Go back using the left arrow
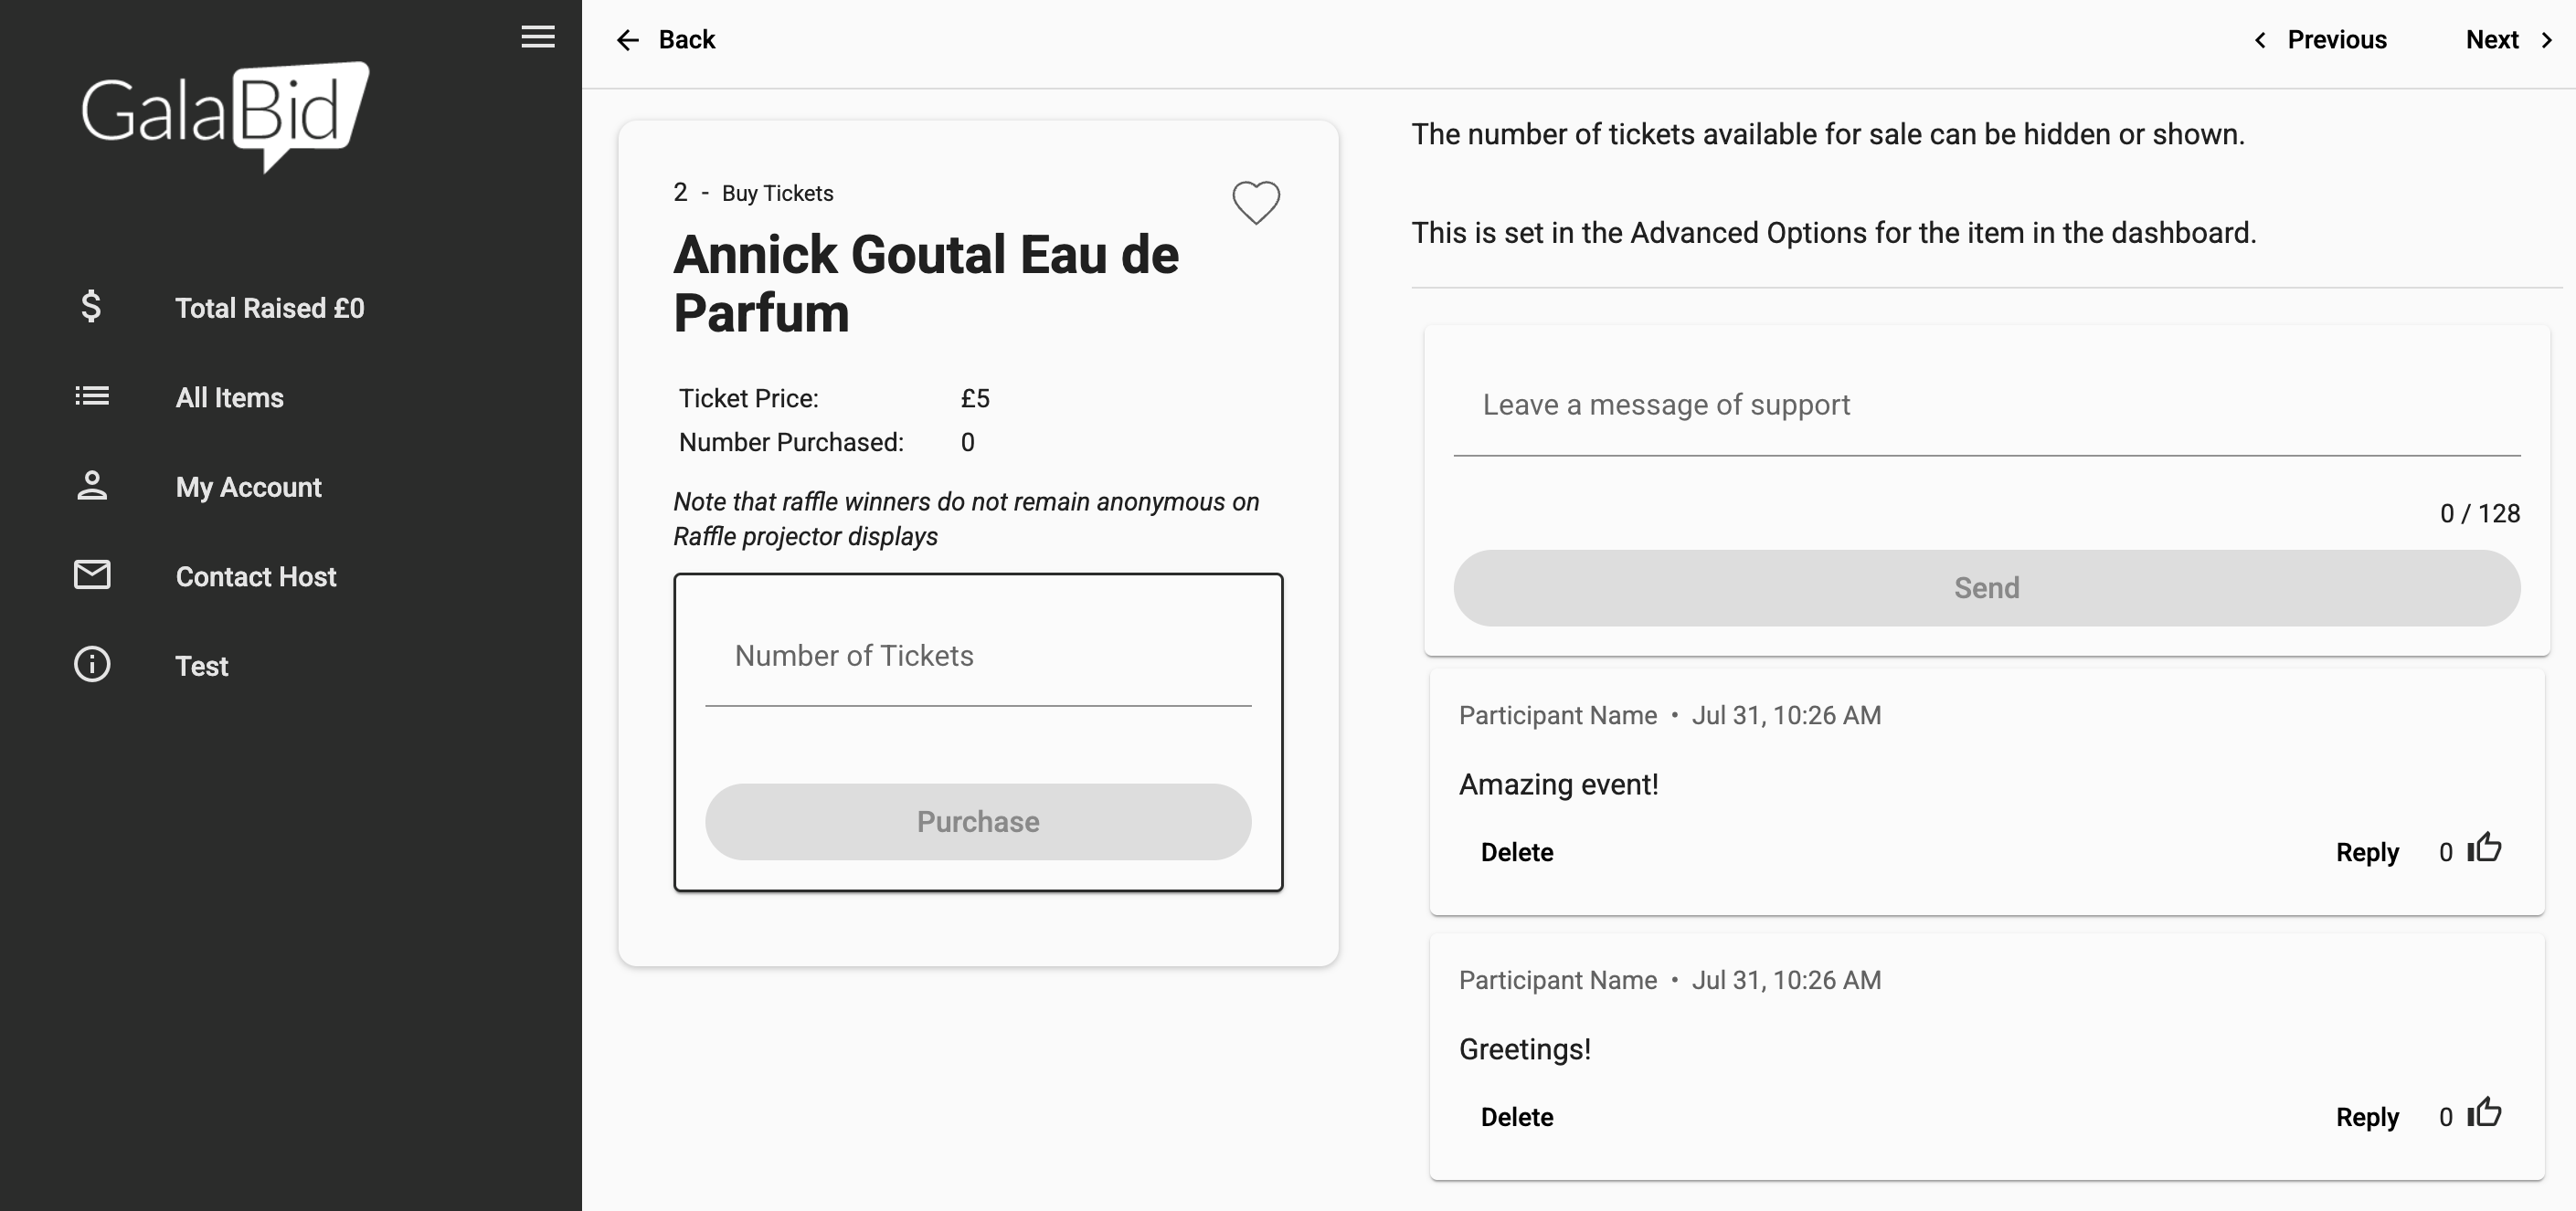 628,40
